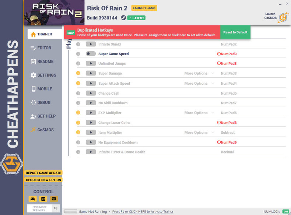
Task: Expand More Options for Super Attack Speed
Action: coord(199,84)
